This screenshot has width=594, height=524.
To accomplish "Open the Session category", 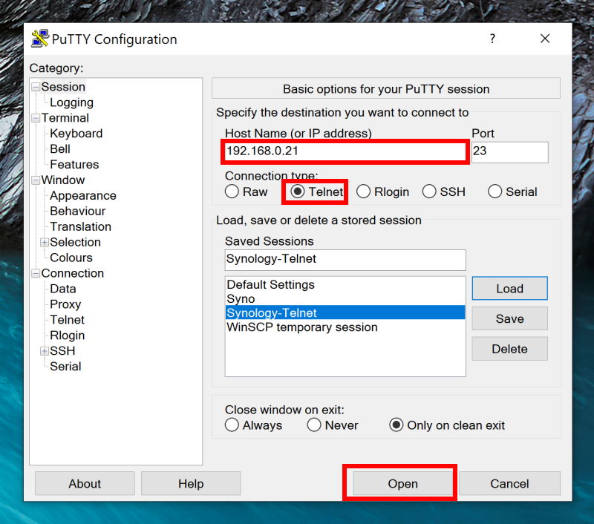I will point(63,87).
